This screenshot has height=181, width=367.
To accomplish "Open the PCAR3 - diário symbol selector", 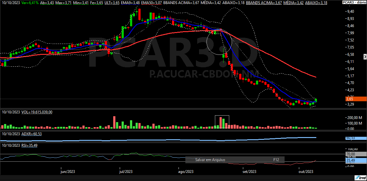I will pos(354,2).
